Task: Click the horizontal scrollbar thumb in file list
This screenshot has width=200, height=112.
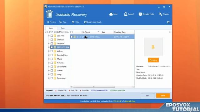Action: pos(94,87)
